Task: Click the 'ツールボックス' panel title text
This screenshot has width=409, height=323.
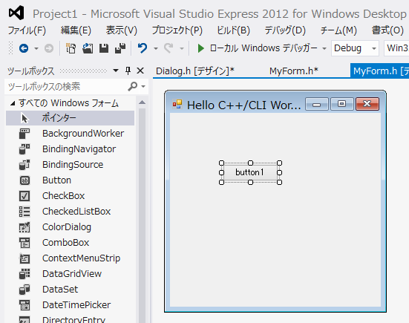Action: click(30, 71)
